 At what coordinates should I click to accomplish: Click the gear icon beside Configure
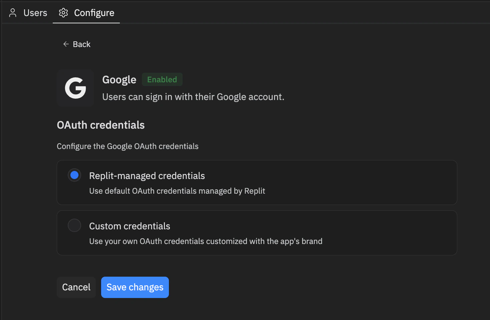tap(63, 13)
